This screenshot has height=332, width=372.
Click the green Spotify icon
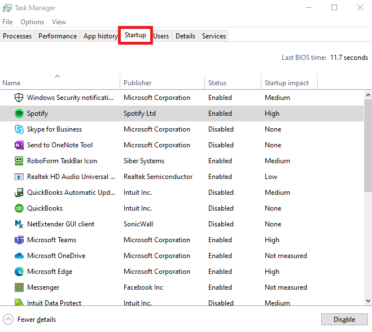(x=19, y=113)
